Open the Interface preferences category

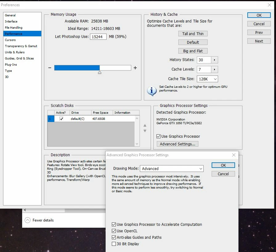click(22, 22)
